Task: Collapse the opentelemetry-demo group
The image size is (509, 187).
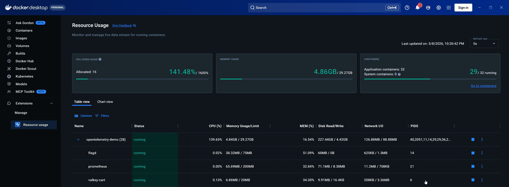Action: 78,139
